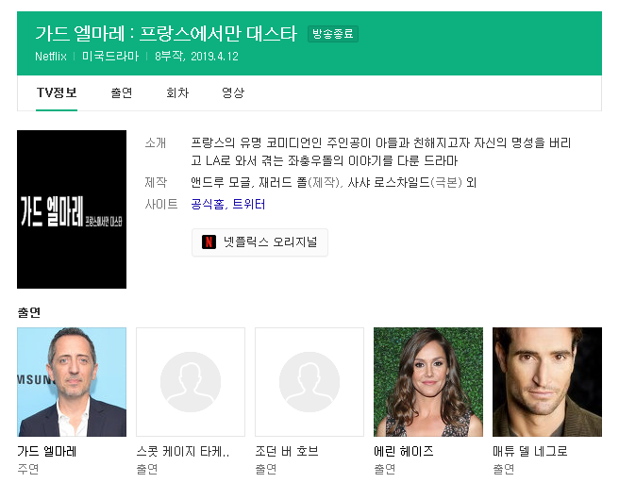Click the writer name 사샤 로스차일드
The image size is (619, 483).
[389, 182]
